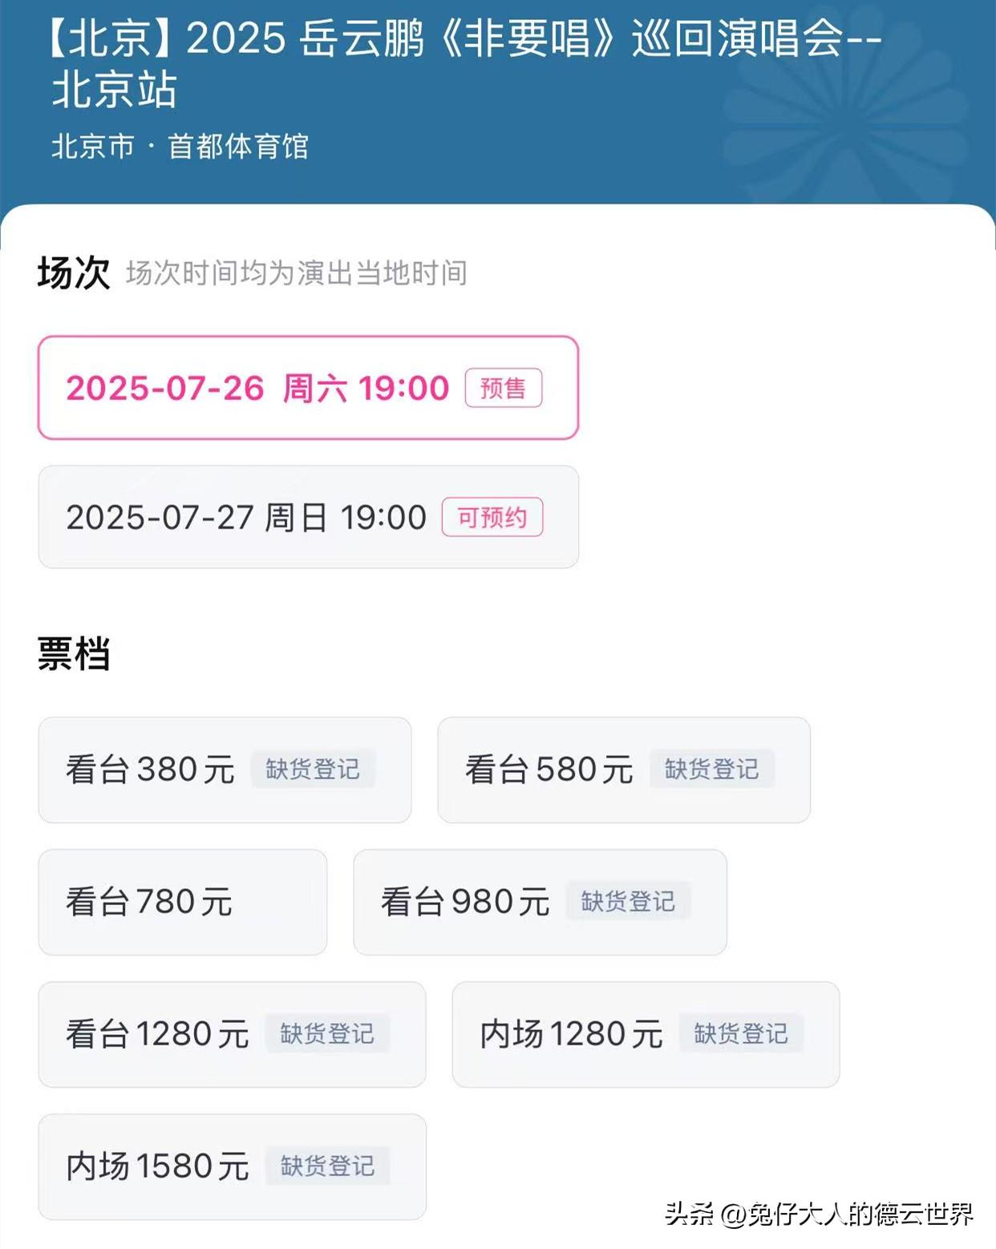Pick the 看台 1280元 ticket tier
This screenshot has width=996, height=1249.
coord(232,1034)
